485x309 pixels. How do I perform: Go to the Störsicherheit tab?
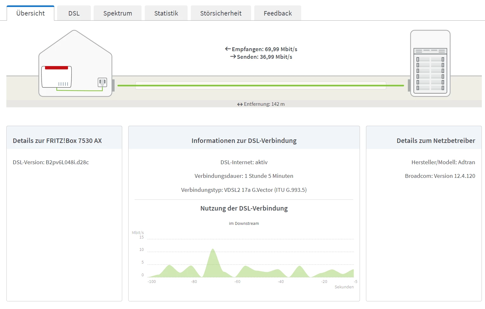(221, 13)
